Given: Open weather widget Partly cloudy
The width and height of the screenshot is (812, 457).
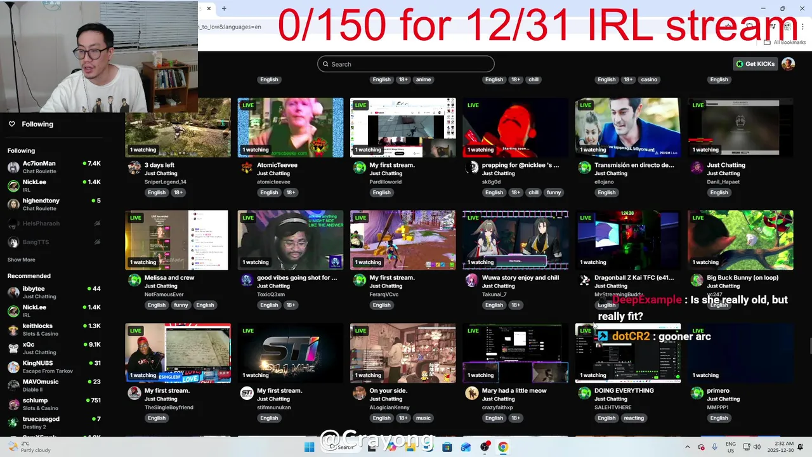Looking at the screenshot, I should [29, 447].
